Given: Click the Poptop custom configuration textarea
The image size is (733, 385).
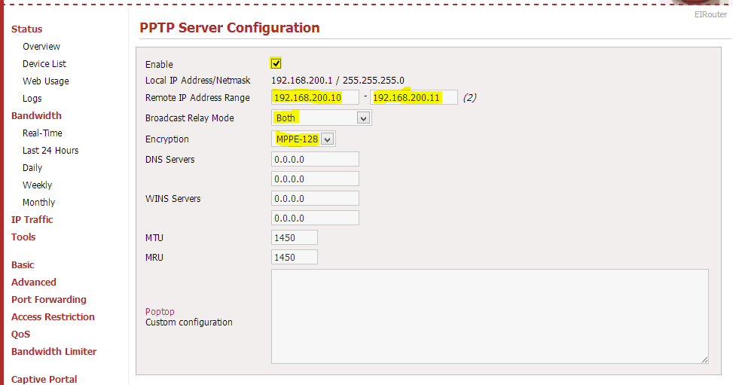Looking at the screenshot, I should point(490,316).
